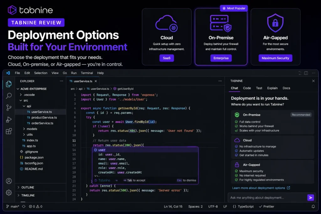Screen dimensions: 321x214
Task: Select the user autocomplete suggestion
Action: coord(145,150)
